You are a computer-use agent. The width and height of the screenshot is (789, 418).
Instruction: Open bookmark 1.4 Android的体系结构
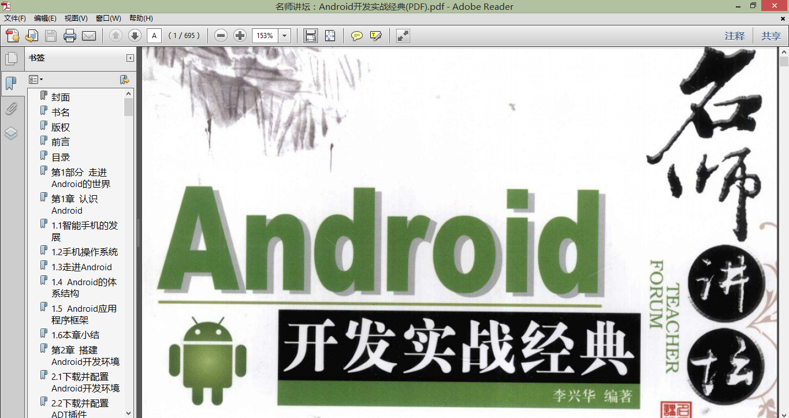click(84, 288)
